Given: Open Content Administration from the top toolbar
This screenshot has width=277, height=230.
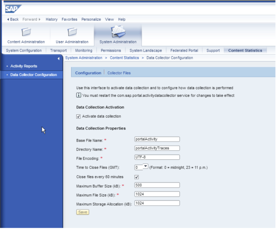Looking at the screenshot, I should click(x=26, y=35).
